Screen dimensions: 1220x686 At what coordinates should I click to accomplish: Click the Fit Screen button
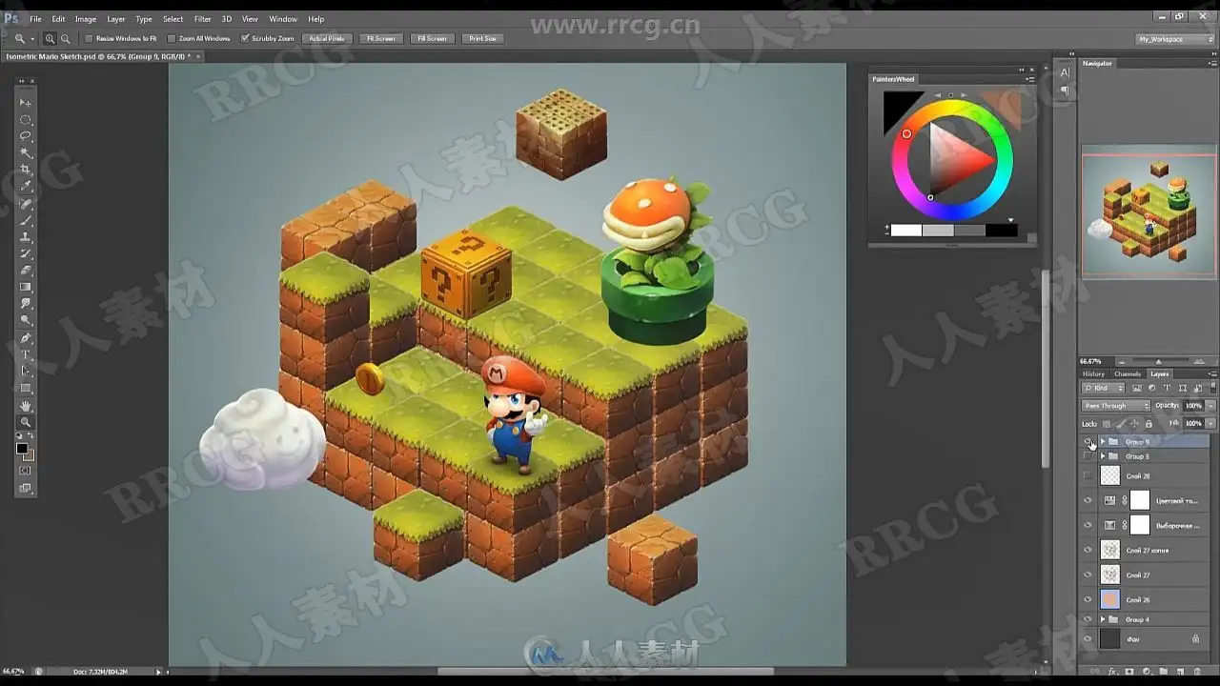click(x=380, y=39)
